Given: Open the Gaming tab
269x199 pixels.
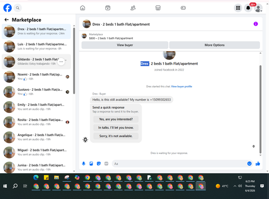Looking at the screenshot, I should [183, 8].
